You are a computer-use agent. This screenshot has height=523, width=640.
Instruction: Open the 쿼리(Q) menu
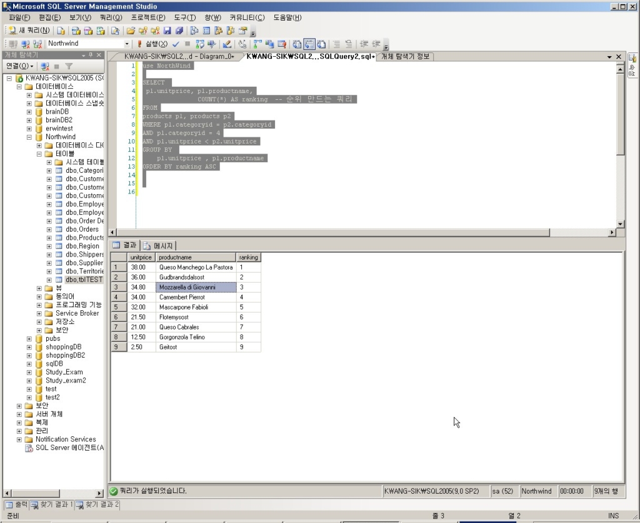(111, 17)
